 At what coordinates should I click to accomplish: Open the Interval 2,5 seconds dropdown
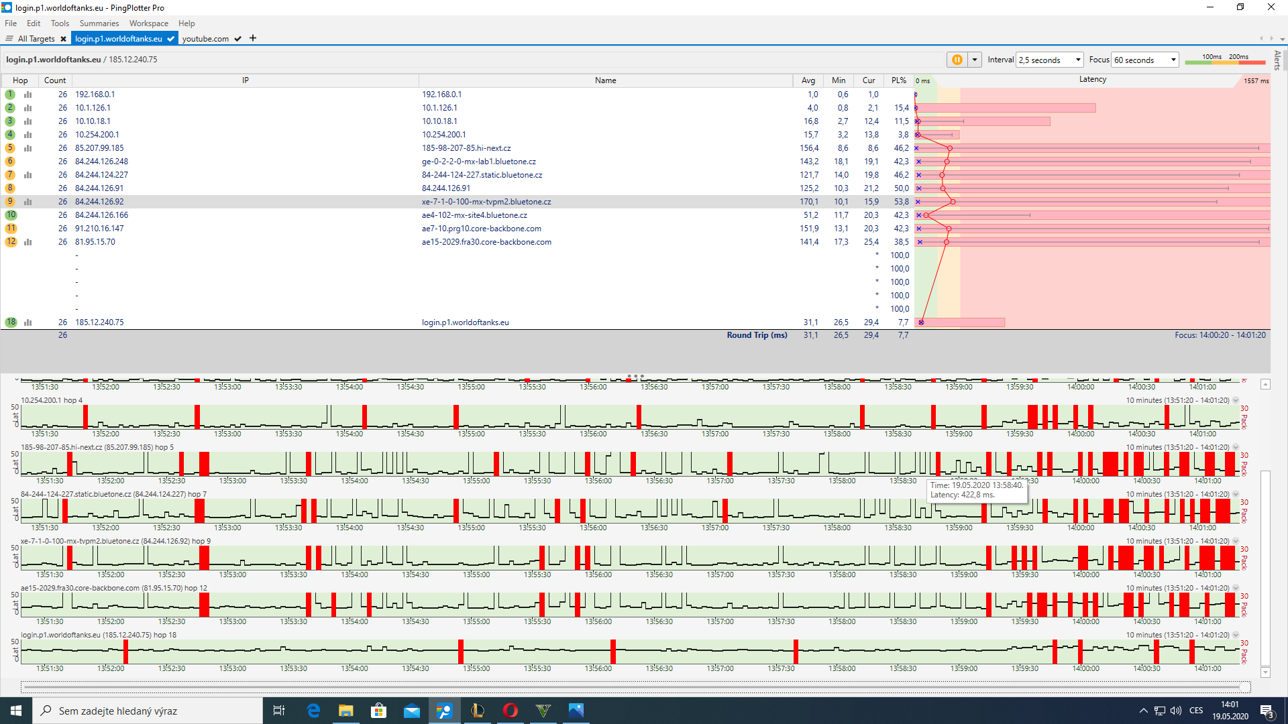click(x=1049, y=60)
